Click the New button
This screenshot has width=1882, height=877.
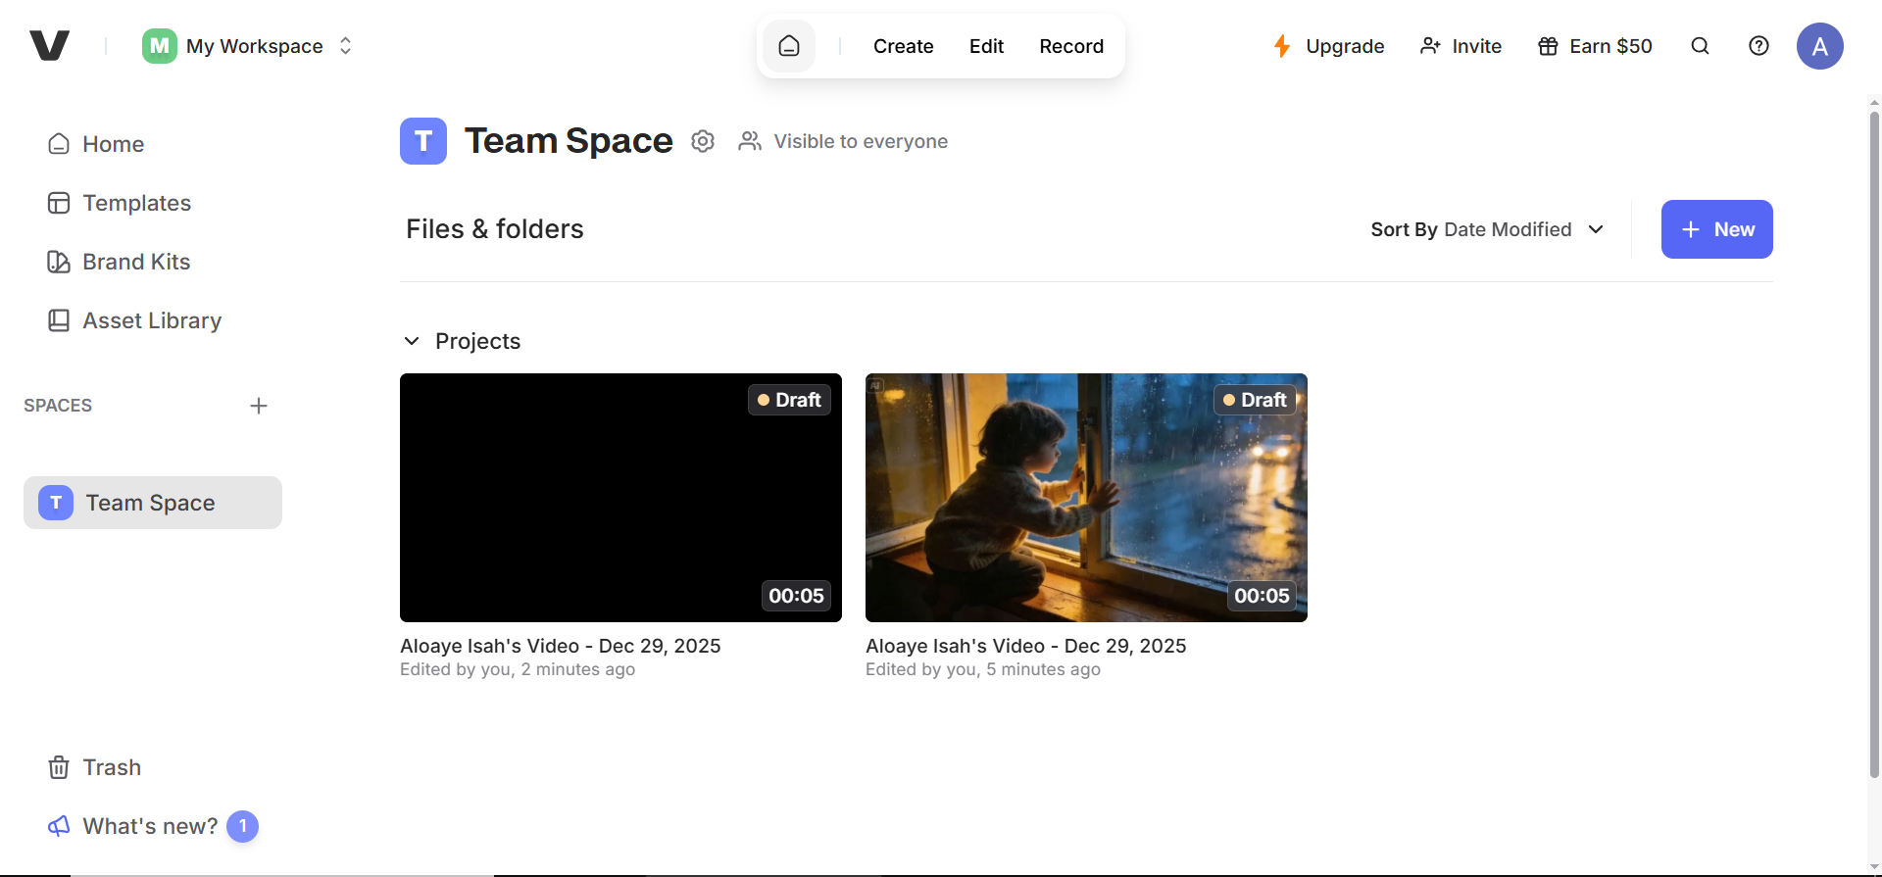(1717, 229)
